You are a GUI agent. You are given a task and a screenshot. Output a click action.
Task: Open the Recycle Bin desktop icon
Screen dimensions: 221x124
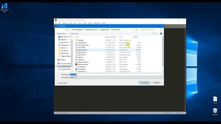pos(215,112)
